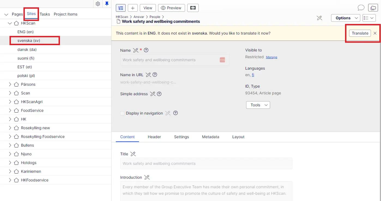Viewport: 381px width, 201px height.
Task: Select suomi (fi) language in tree
Action: [x=26, y=58]
